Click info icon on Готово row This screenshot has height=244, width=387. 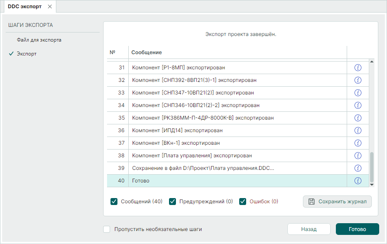coord(358,181)
